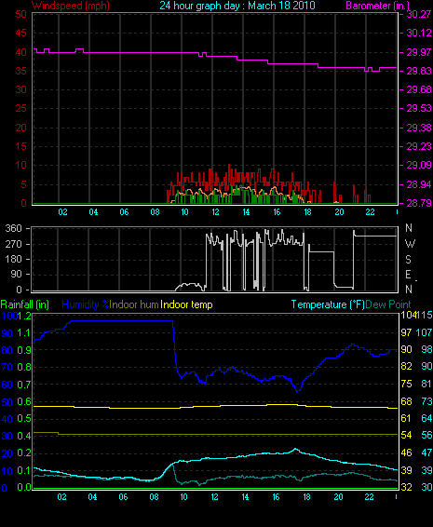Click the rainfall axis value 0.9
Image resolution: width=433 pixels, height=527 pixels.
(x=24, y=350)
